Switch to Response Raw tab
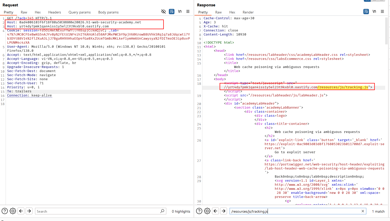390x221 pixels. 218,12
